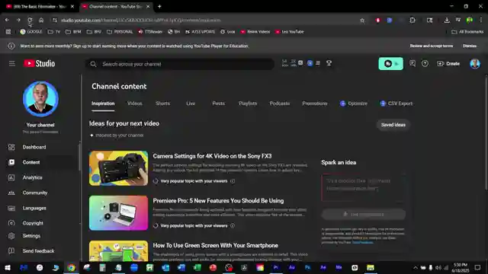Click the trophy icon near search bar

point(329,63)
